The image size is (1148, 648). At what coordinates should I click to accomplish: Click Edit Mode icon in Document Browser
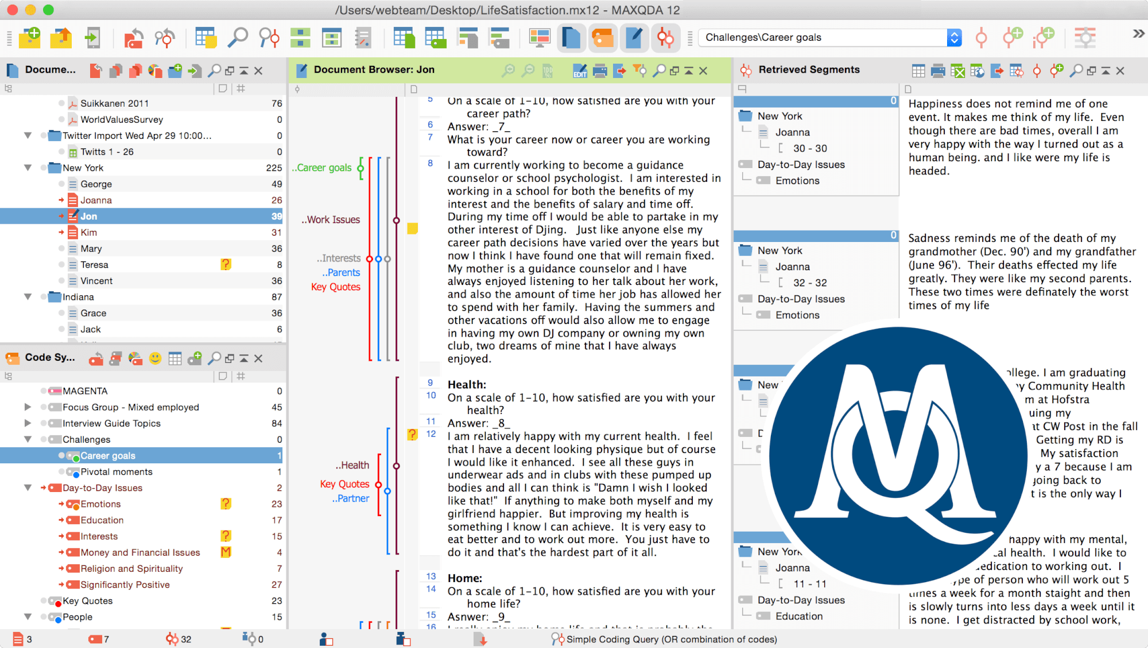[x=580, y=71]
